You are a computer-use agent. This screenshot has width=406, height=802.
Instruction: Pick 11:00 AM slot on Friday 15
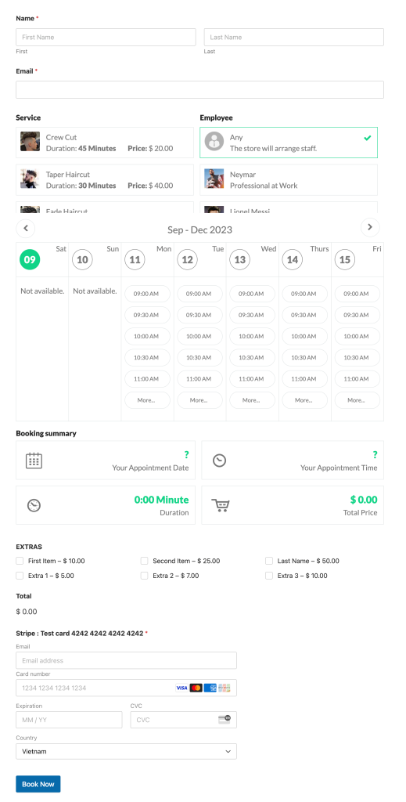356,379
